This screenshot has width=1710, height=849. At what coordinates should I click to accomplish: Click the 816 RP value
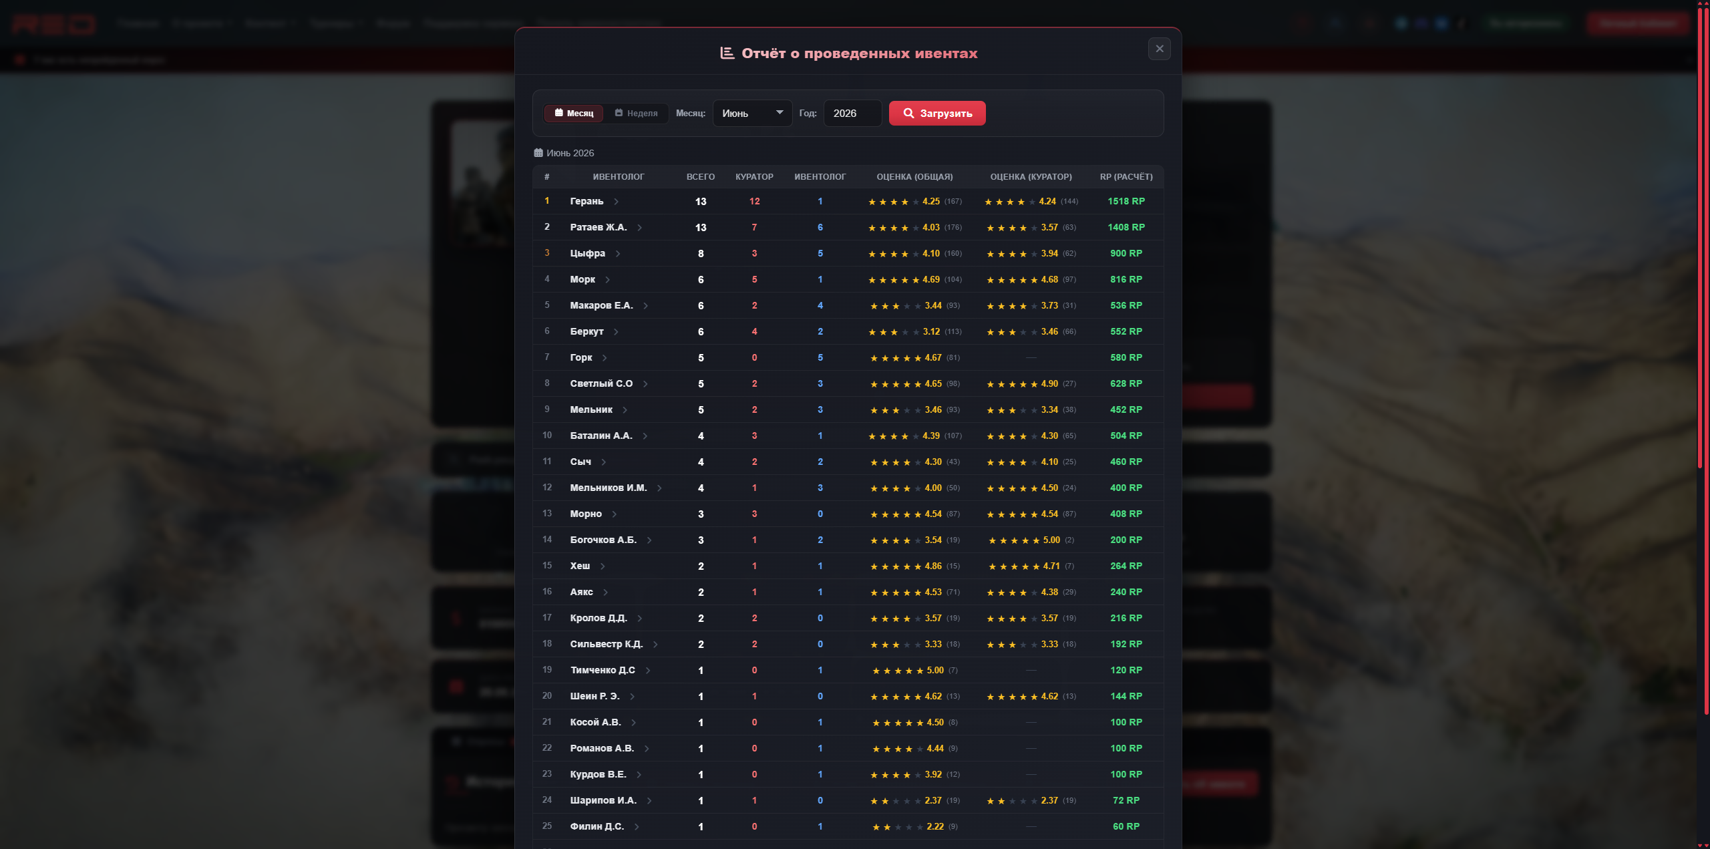[1126, 279]
